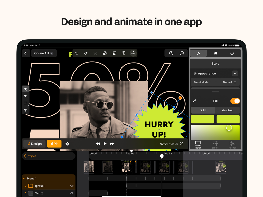This screenshot has width=263, height=197.
Task: Select the rectangle shape tool
Action: [25, 103]
